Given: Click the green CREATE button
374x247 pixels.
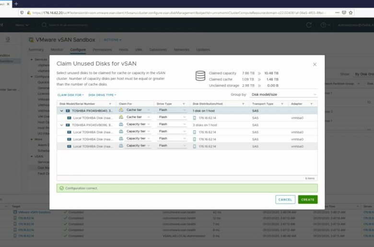Looking at the screenshot, I should (308, 200).
